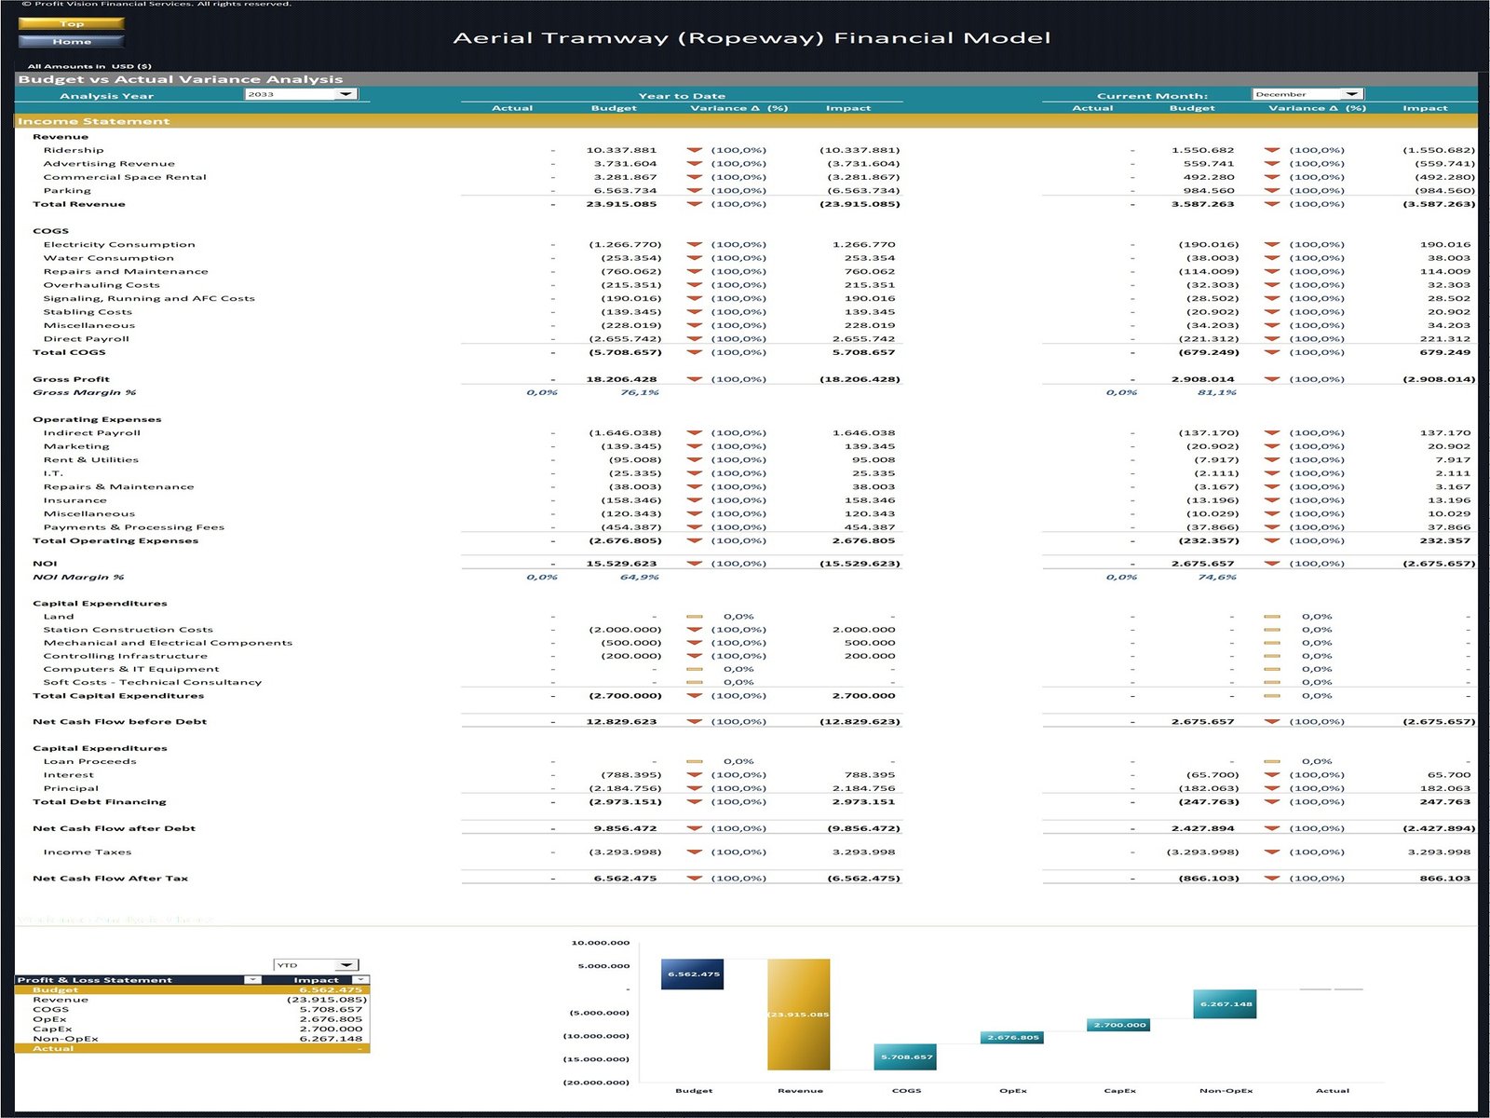Click the neutral variance icon on Loan Proceeds
This screenshot has height=1118, width=1490.
(x=693, y=760)
